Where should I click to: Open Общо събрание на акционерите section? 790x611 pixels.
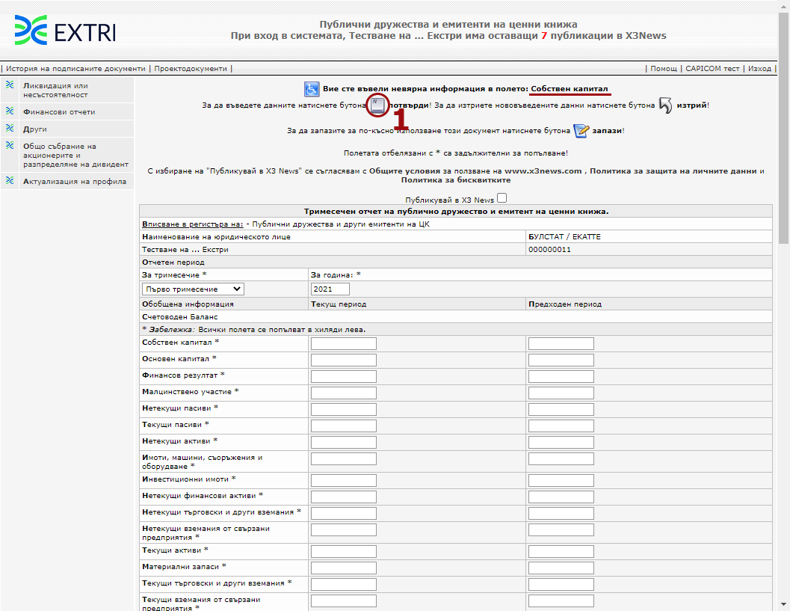pyautogui.click(x=75, y=156)
